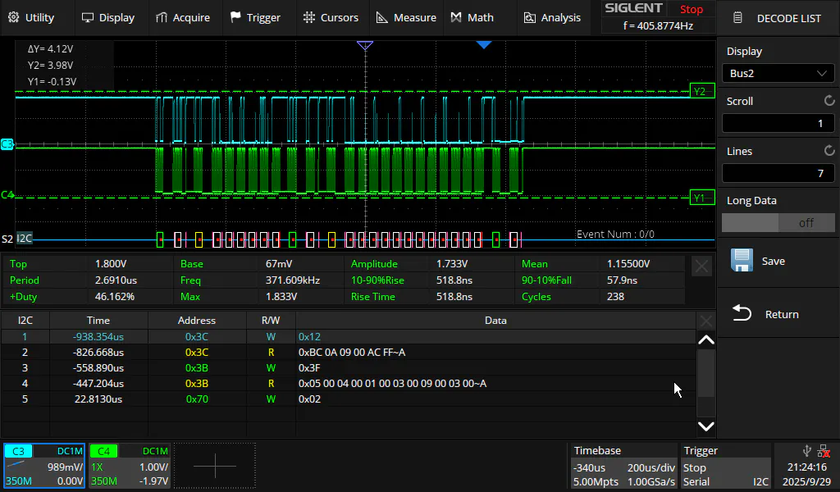The image size is (840, 492).
Task: Close the measurement statistics panel
Action: coord(701,266)
